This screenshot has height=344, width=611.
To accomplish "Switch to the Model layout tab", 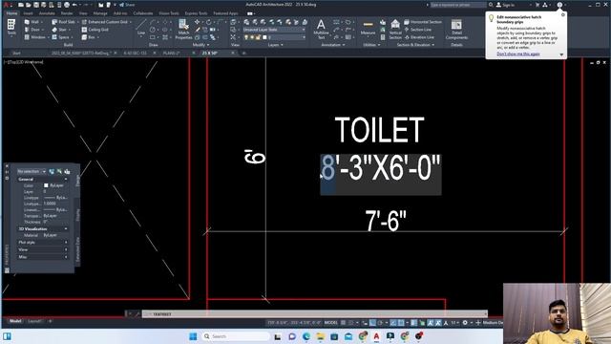I will pos(15,321).
